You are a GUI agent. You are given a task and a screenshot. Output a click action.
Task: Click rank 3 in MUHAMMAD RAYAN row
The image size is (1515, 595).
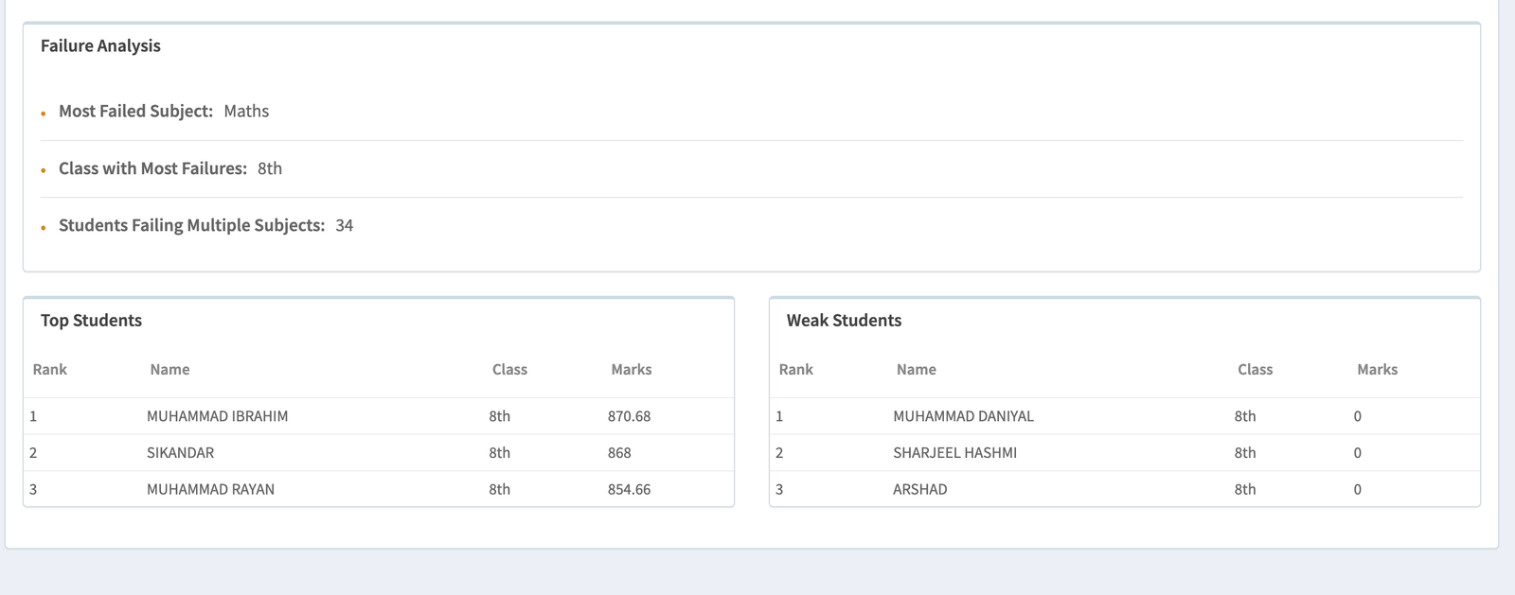click(x=33, y=489)
